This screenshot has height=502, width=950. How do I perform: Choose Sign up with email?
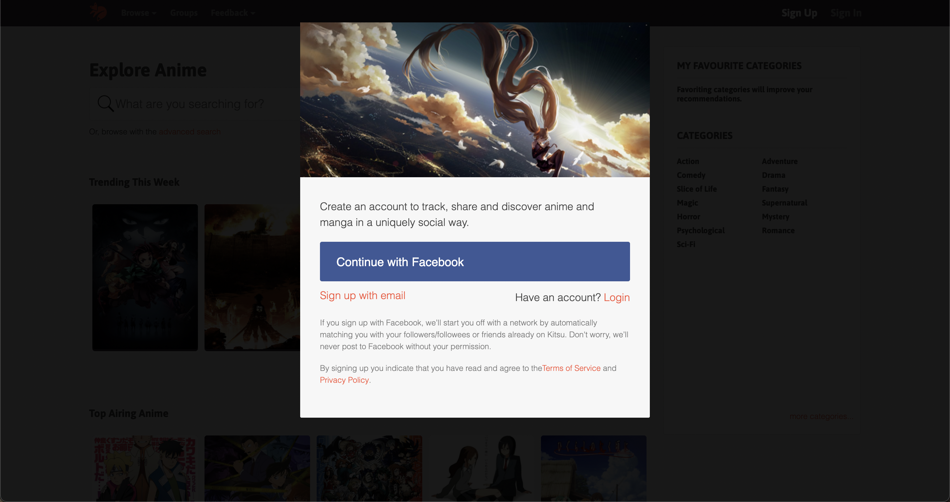pyautogui.click(x=362, y=295)
